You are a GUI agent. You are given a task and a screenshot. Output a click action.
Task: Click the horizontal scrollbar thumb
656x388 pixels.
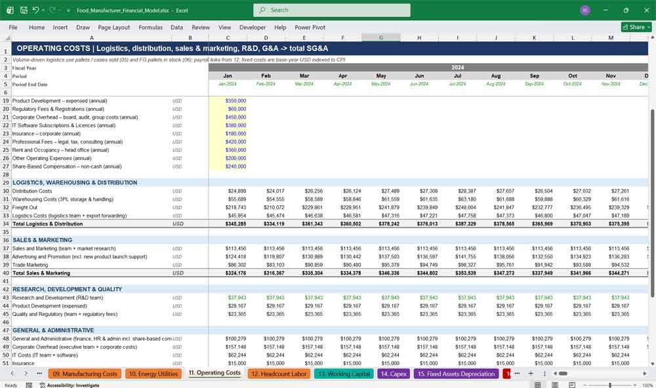[564, 374]
